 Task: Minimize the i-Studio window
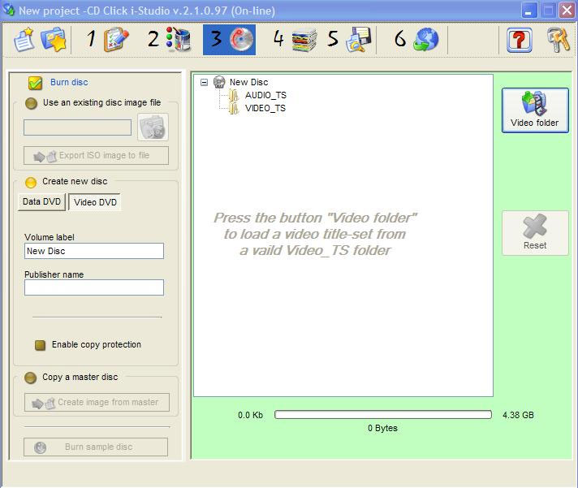(x=528, y=11)
